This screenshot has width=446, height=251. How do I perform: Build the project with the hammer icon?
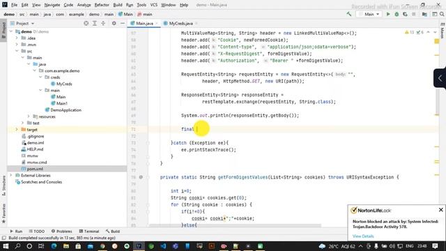(x=349, y=14)
